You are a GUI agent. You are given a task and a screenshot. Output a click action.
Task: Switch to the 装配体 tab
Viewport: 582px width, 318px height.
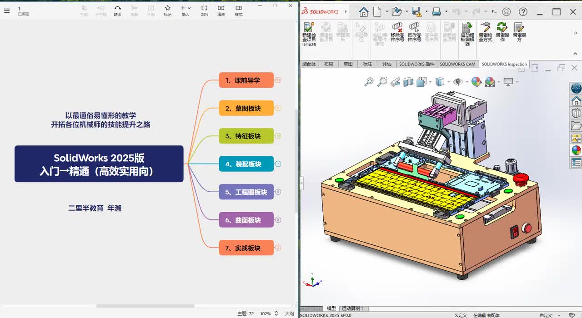[309, 64]
